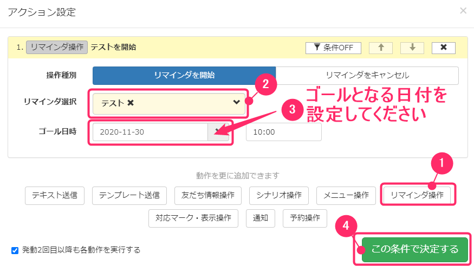The width and height of the screenshot is (474, 266).
Task: Clear the goal date field
Action: click(x=217, y=132)
